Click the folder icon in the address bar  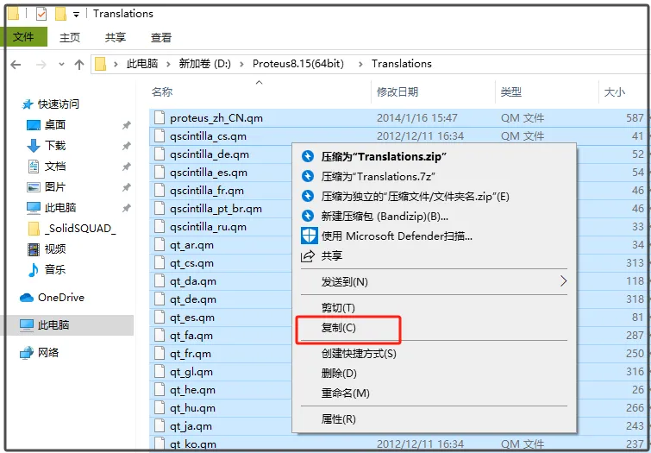(x=101, y=64)
